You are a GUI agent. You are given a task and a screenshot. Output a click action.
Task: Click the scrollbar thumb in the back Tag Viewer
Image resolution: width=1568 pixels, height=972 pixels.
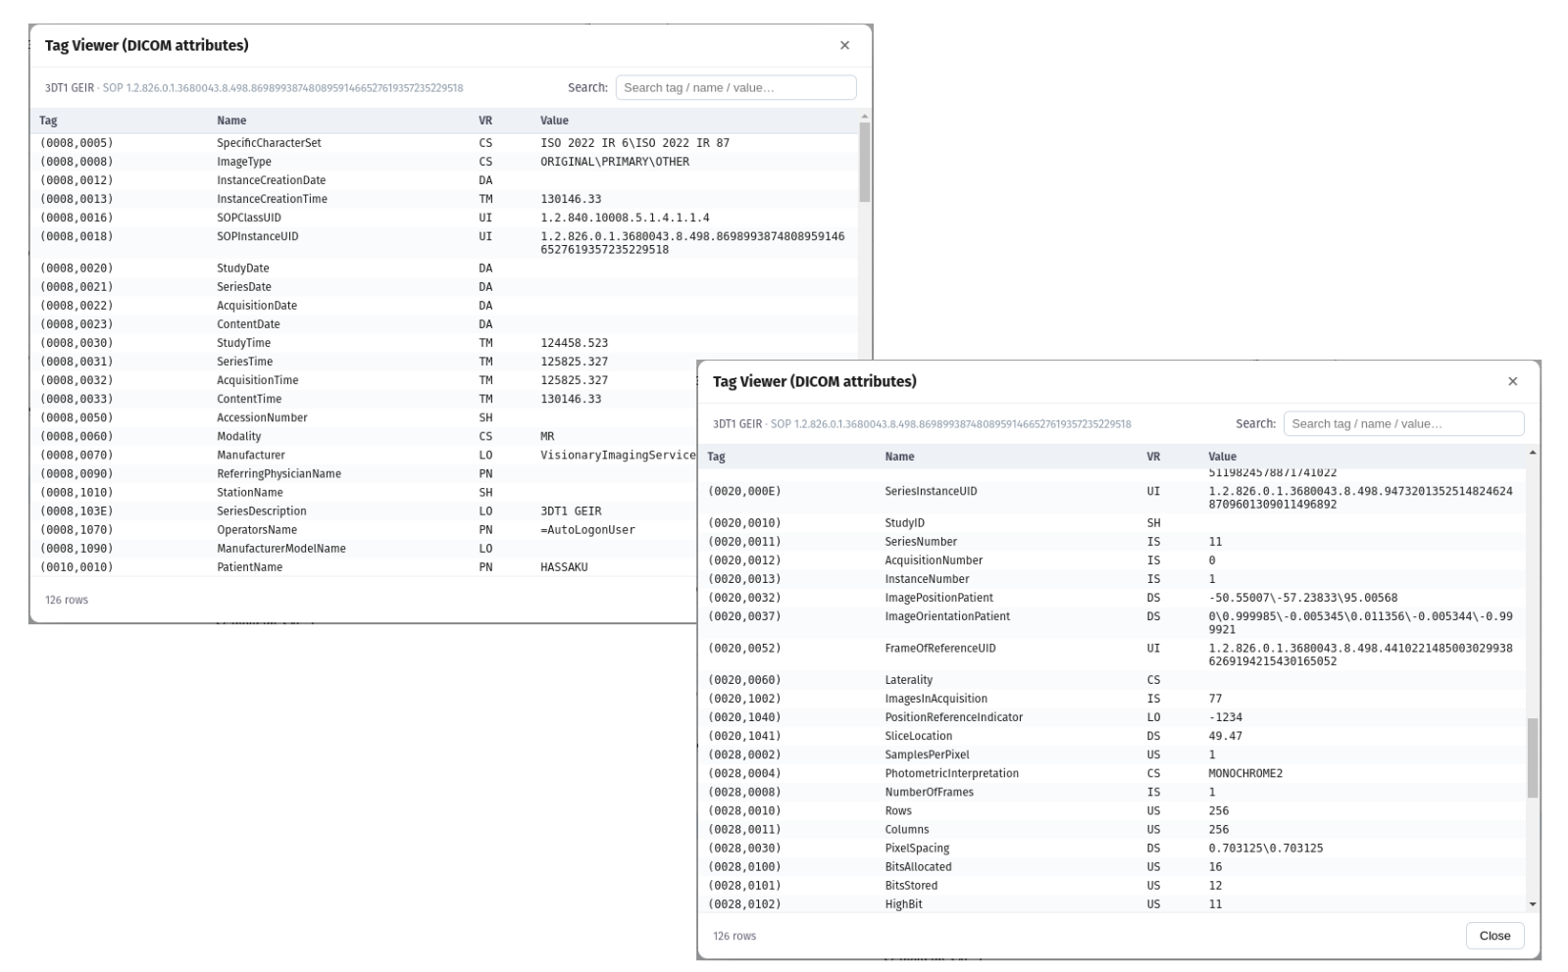[864, 162]
